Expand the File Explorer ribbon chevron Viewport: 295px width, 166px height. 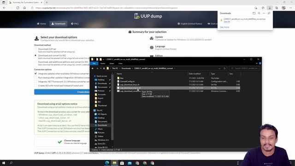(x=257, y=64)
